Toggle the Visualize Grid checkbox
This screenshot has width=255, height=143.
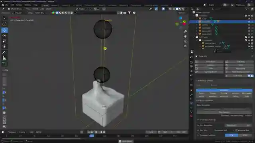click(236, 130)
